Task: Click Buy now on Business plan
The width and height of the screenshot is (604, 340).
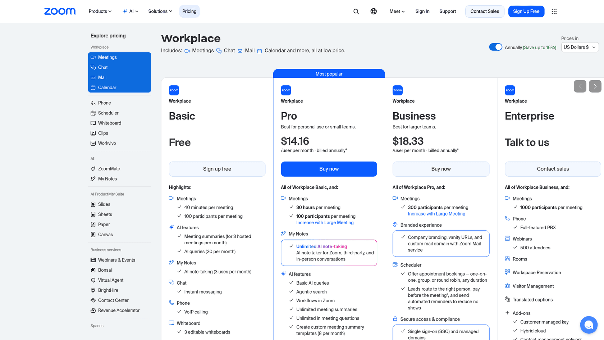Action: pos(441,169)
